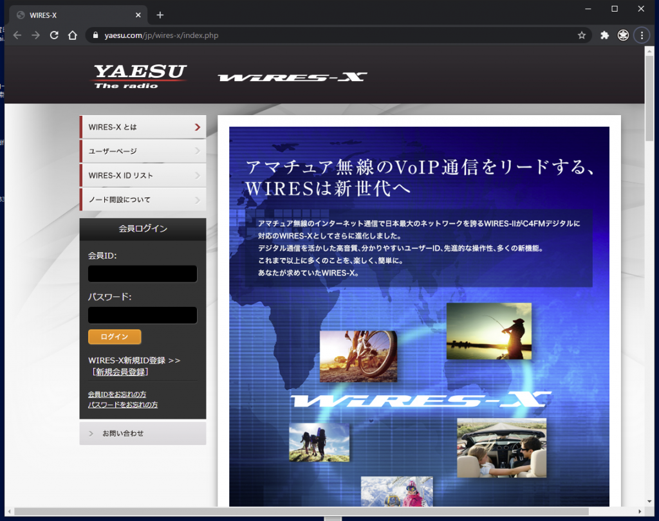Image resolution: width=659 pixels, height=521 pixels.
Task: Click the 会員ID input field
Action: (x=142, y=273)
